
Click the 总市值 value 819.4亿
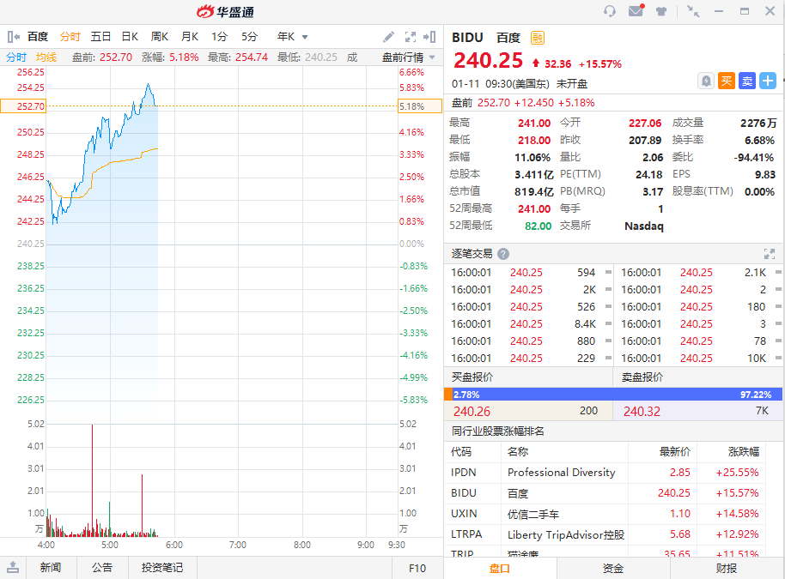coord(533,192)
